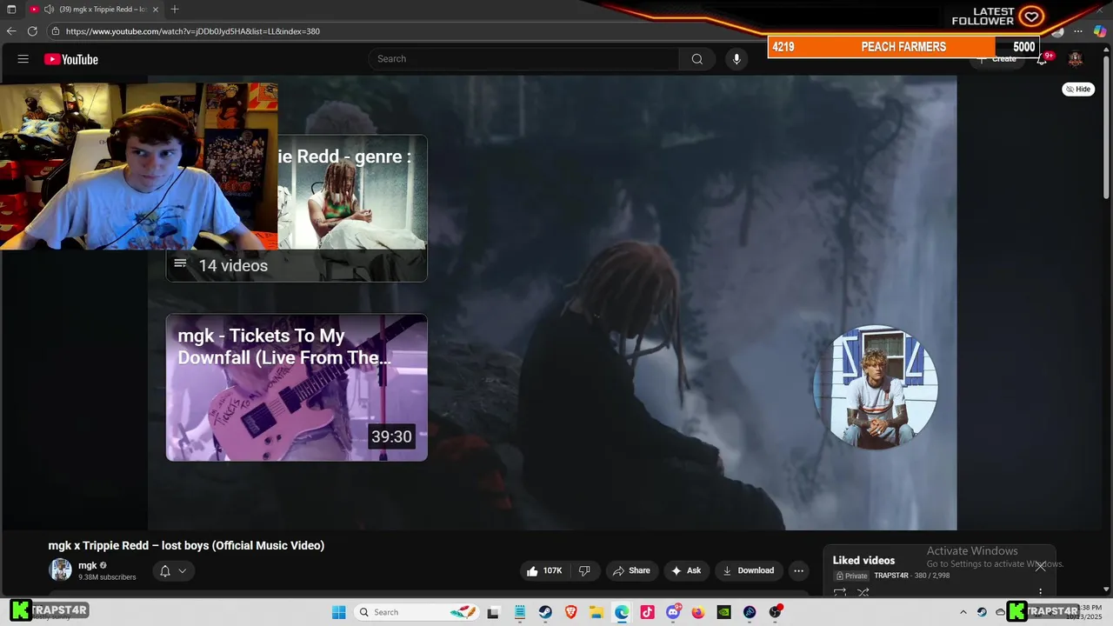The width and height of the screenshot is (1113, 626).
Task: Click the 9.38M subscribers text
Action: 107,577
